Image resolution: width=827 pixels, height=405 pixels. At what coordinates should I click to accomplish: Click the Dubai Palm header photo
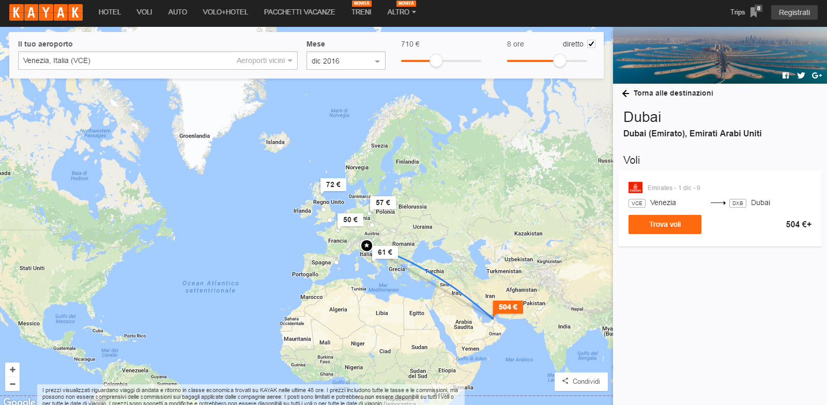tap(720, 55)
